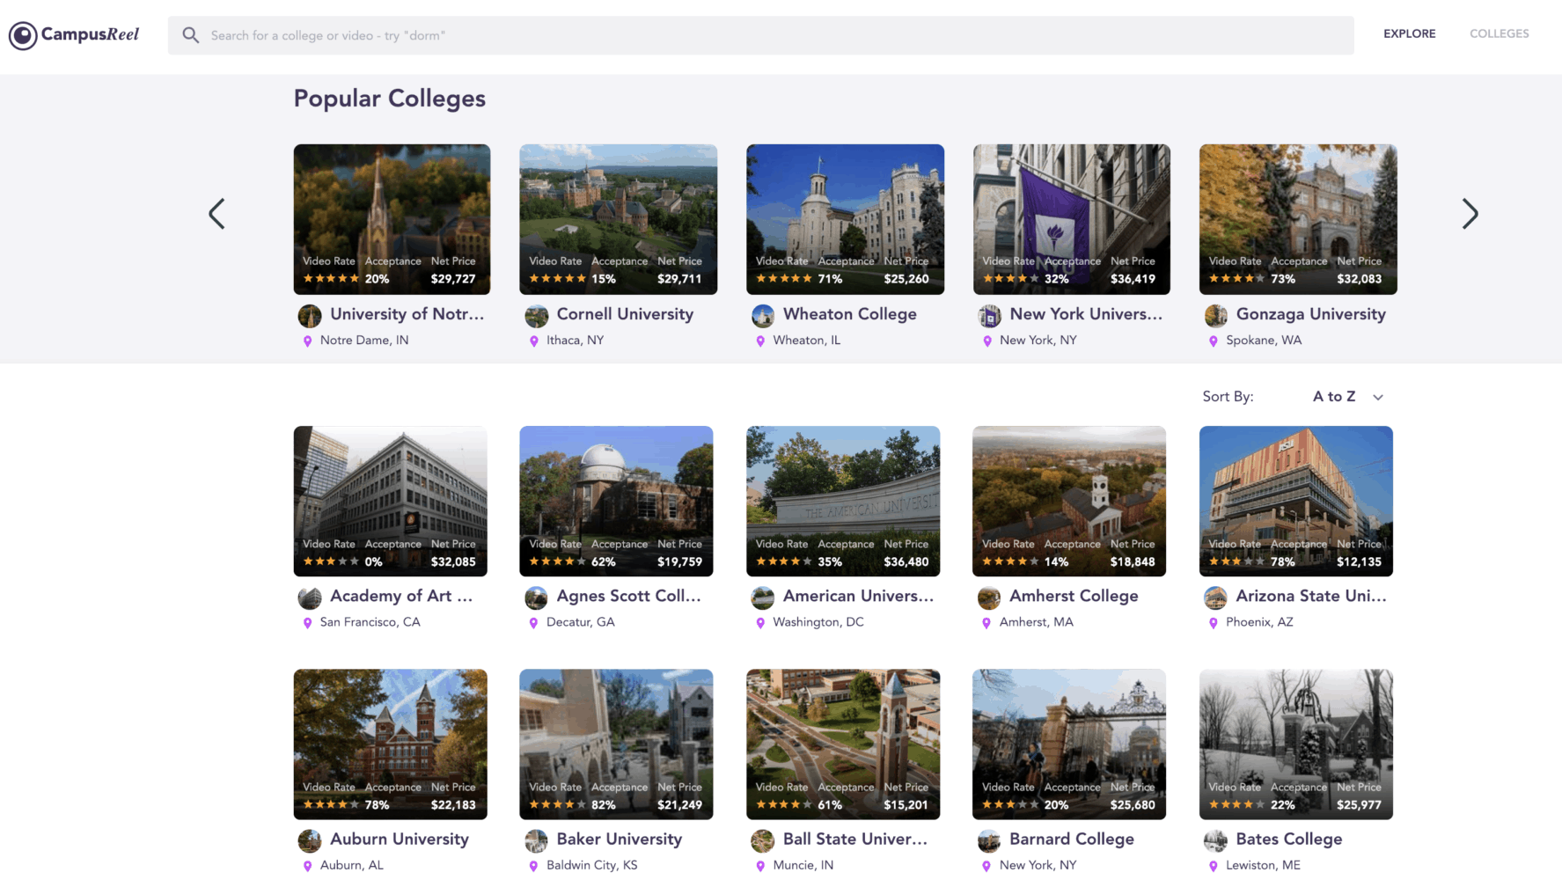This screenshot has height=880, width=1562.
Task: Click American University round avatar icon
Action: (763, 598)
